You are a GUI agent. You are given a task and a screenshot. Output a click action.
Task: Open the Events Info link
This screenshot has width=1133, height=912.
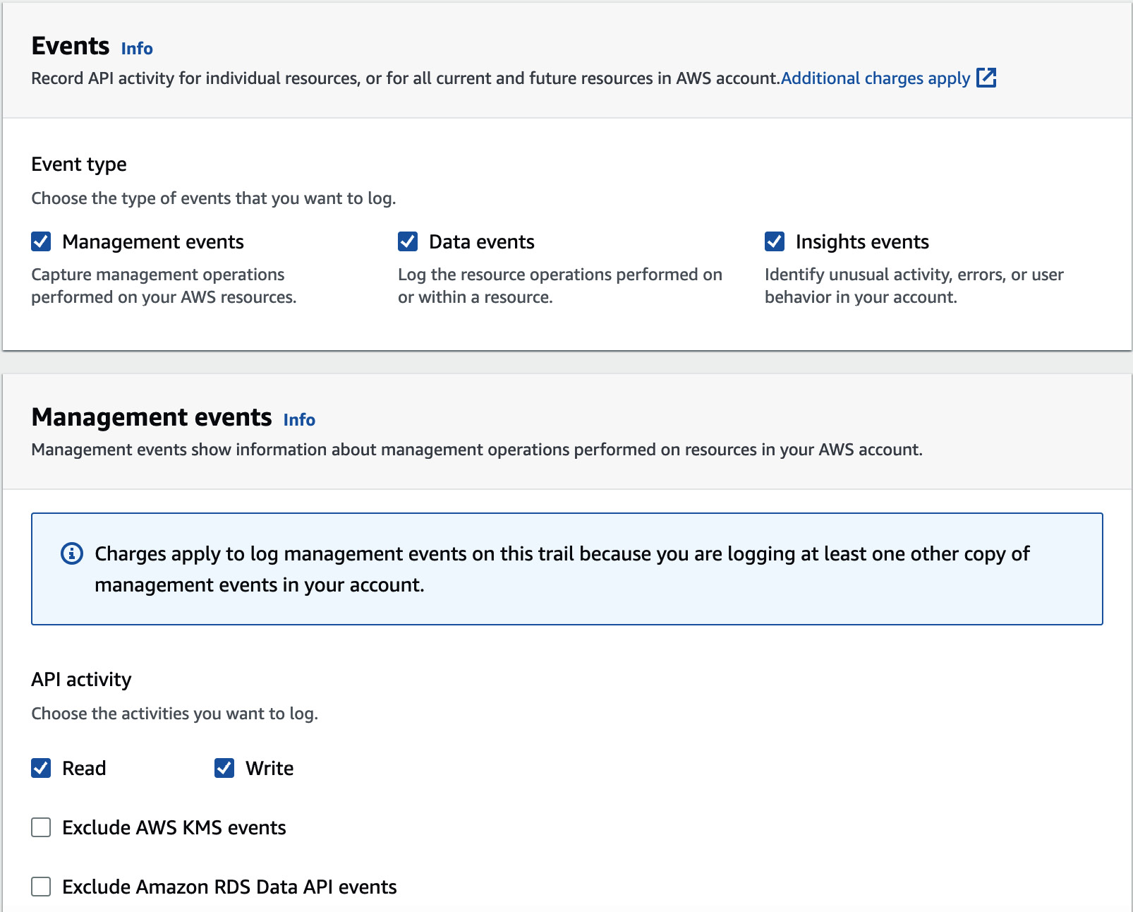click(x=137, y=49)
